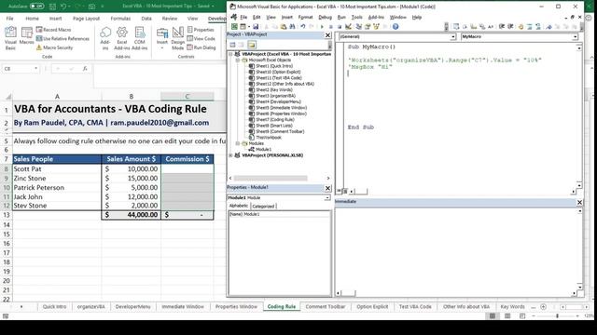Image resolution: width=597 pixels, height=335 pixels.
Task: Open the VBA Debug menu
Action: click(325, 17)
